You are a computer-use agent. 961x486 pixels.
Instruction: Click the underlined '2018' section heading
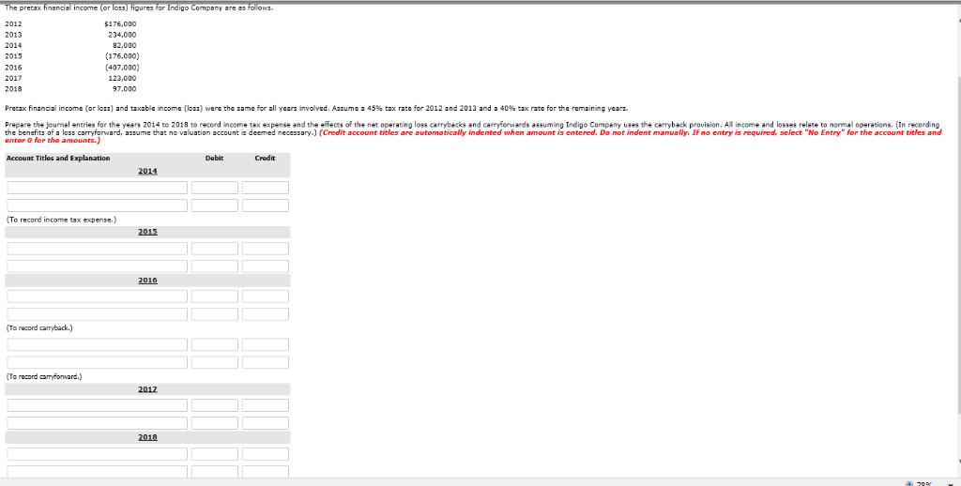click(147, 437)
